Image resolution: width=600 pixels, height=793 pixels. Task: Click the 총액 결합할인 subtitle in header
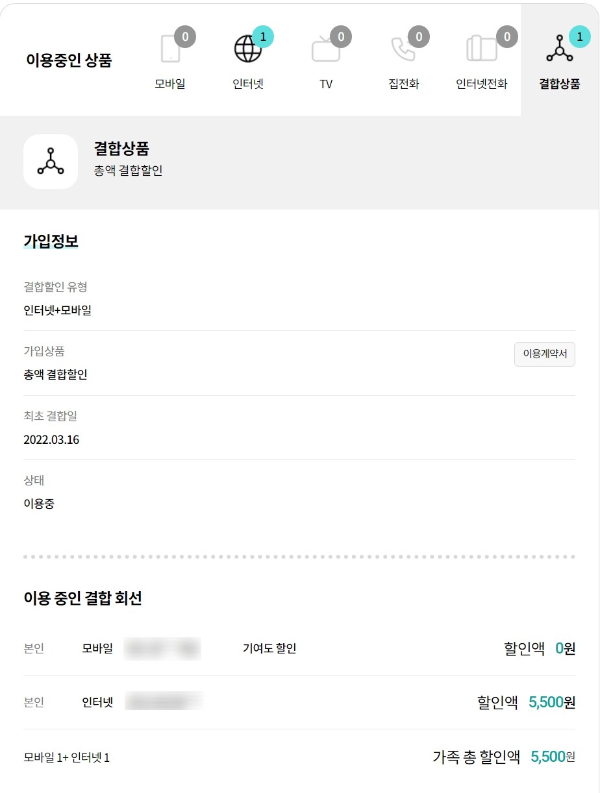click(x=128, y=171)
